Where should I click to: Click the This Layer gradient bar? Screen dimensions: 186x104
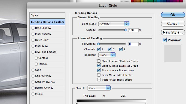pyautogui.click(x=111, y=101)
